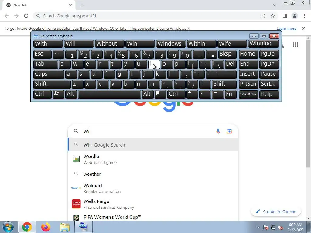Open the Windows Start menu

click(x=8, y=227)
